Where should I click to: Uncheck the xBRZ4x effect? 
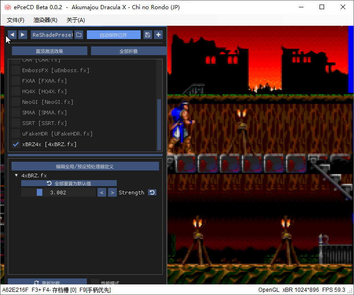point(16,144)
